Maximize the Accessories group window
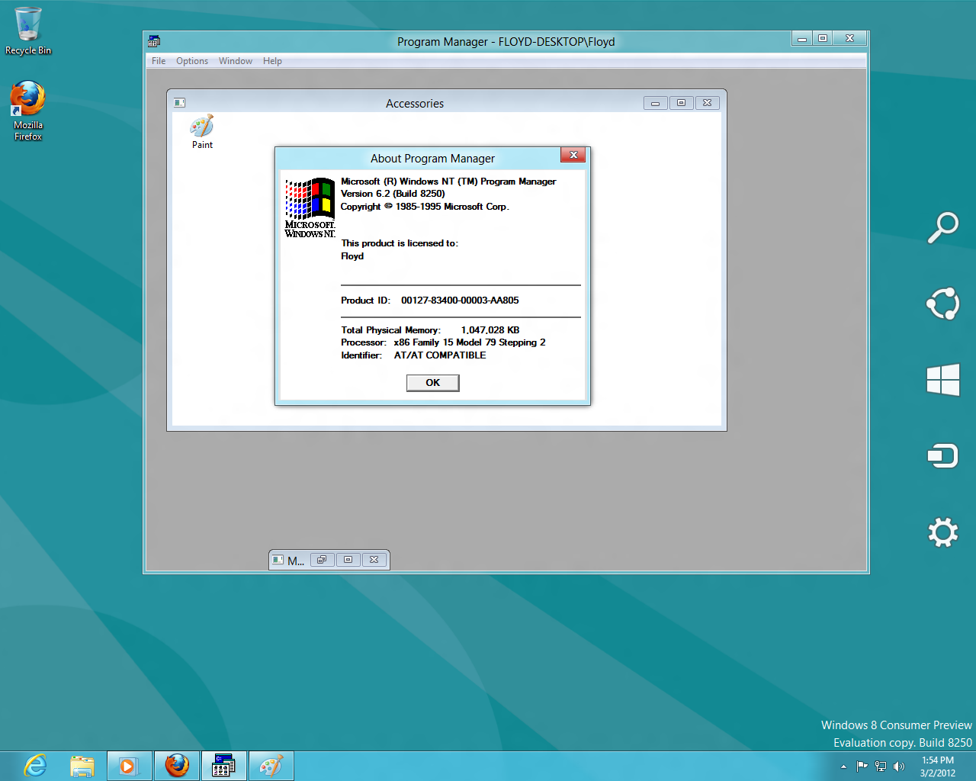The width and height of the screenshot is (976, 781). [x=682, y=103]
